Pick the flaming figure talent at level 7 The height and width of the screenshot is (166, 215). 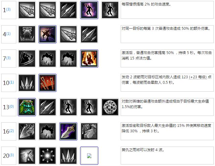[x=89, y=59]
